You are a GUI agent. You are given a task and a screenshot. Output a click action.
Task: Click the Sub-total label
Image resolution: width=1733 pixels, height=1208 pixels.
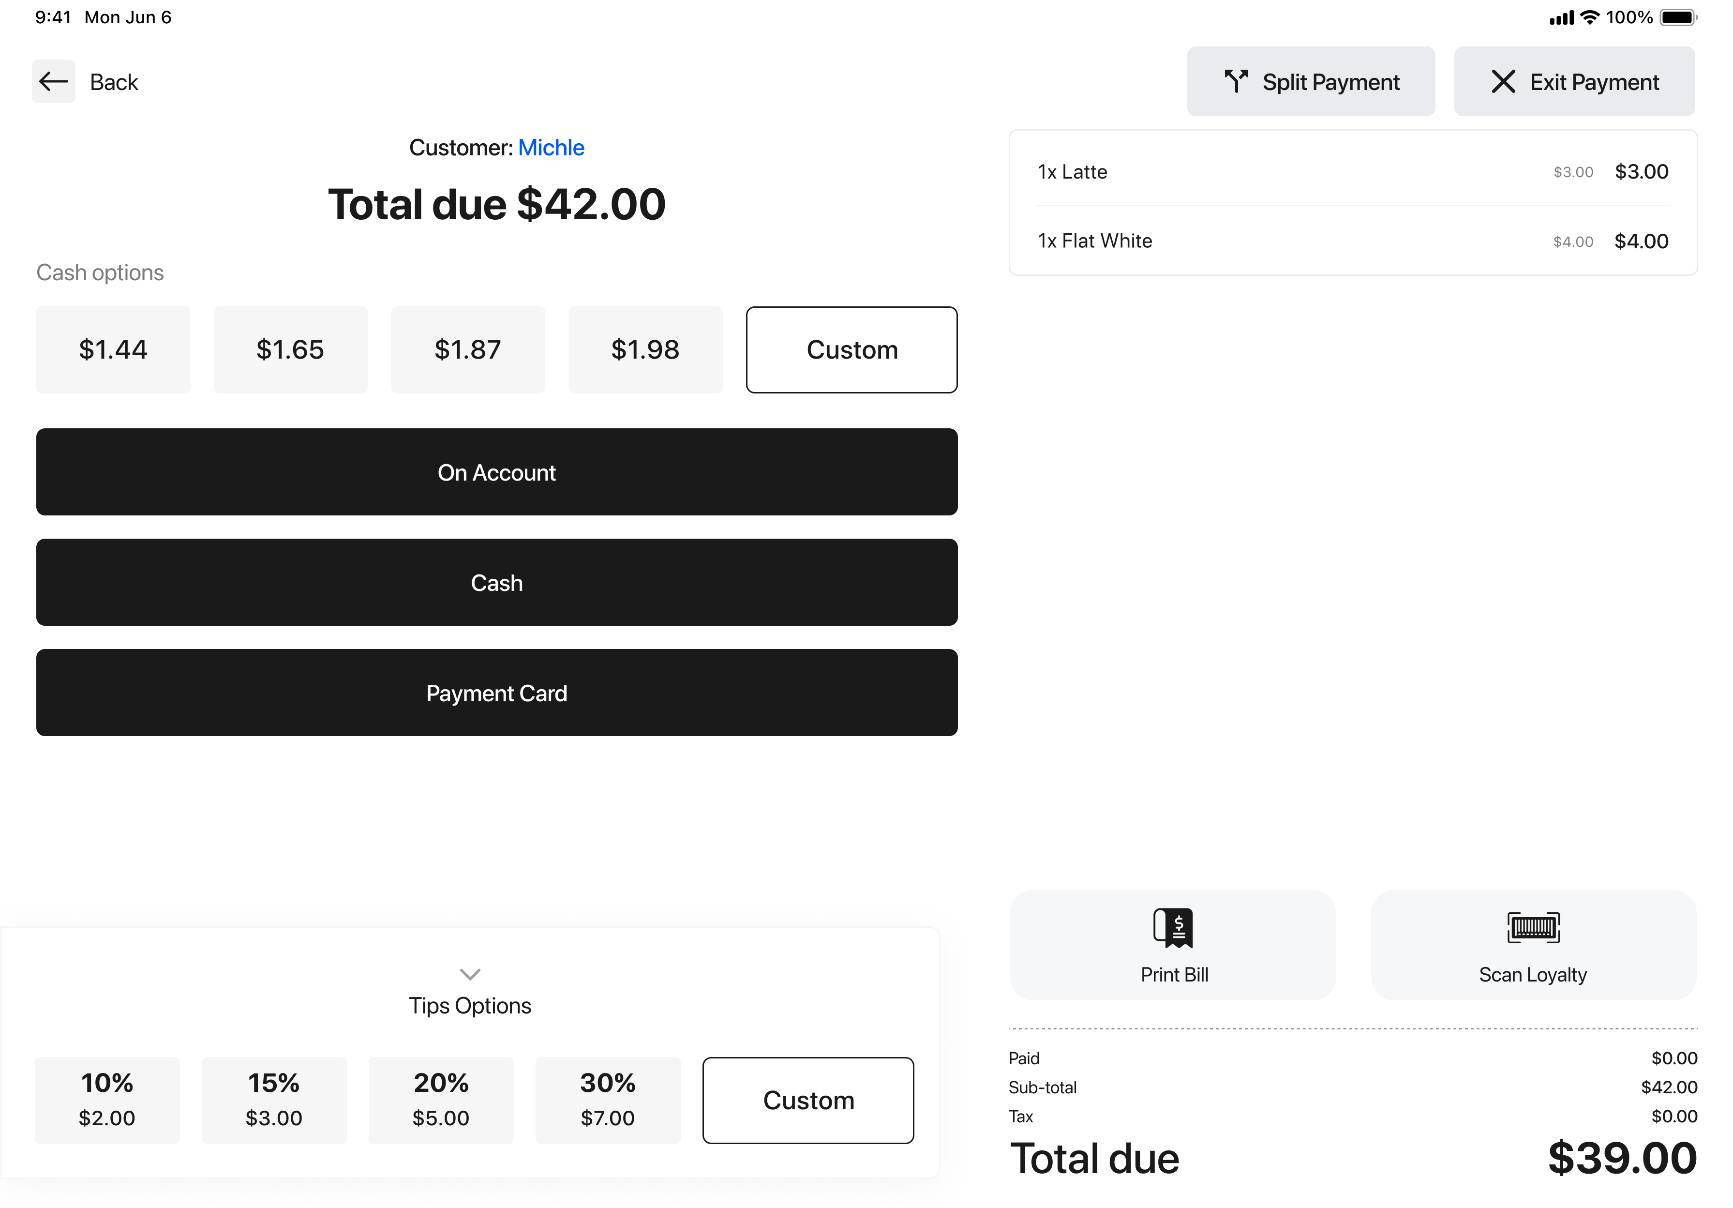(1043, 1087)
